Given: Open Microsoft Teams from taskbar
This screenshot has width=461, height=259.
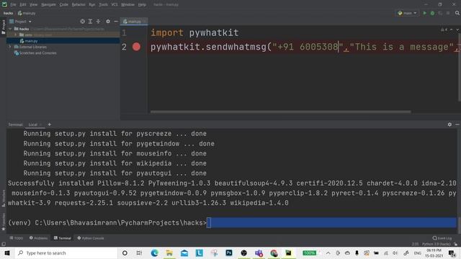Looking at the screenshot, I should point(259,253).
